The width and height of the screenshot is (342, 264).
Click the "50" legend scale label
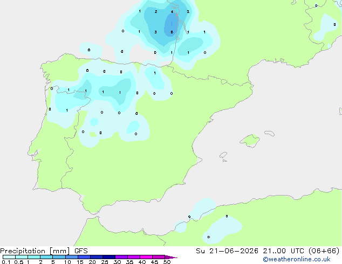167,262
